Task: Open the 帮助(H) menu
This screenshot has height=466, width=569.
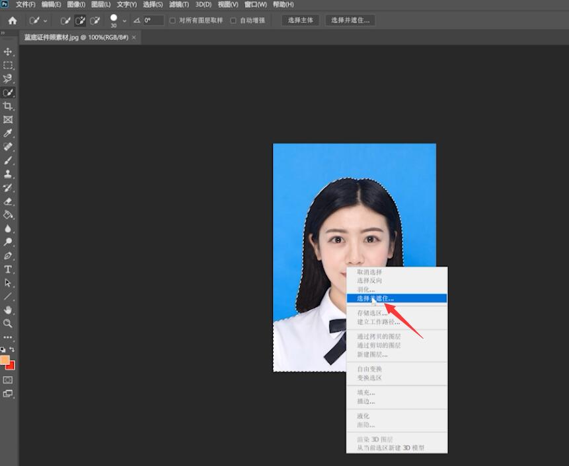Action: tap(283, 5)
